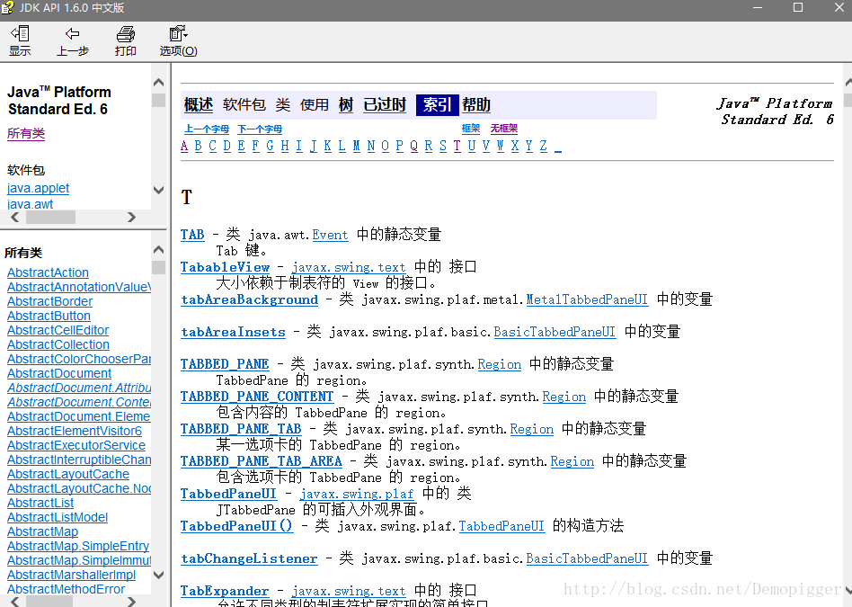
Task: Open the java.awt package
Action: click(30, 204)
